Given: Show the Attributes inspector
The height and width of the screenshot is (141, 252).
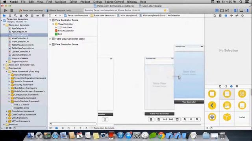Looking at the screenshot, I should coord(231,16).
